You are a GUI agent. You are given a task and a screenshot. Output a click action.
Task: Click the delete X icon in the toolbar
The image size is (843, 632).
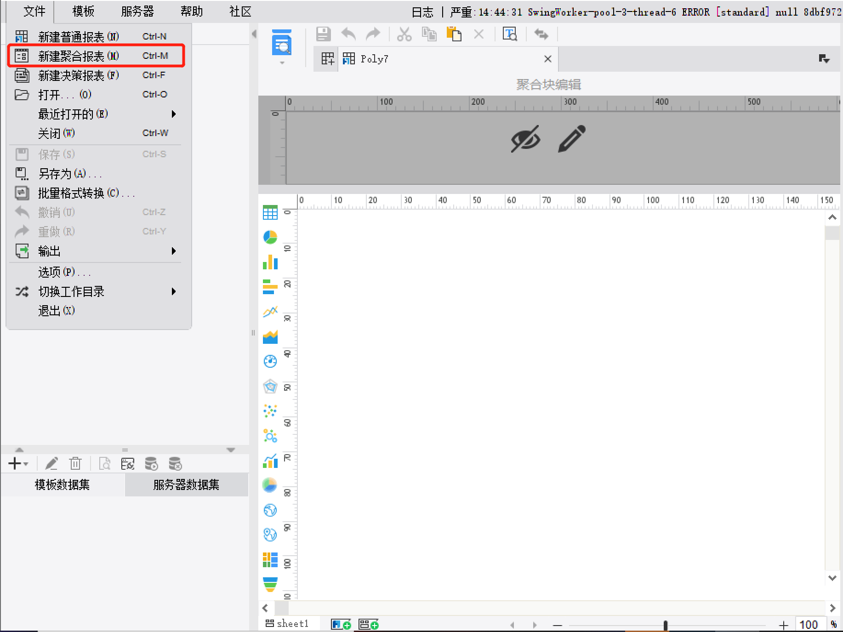pyautogui.click(x=479, y=34)
